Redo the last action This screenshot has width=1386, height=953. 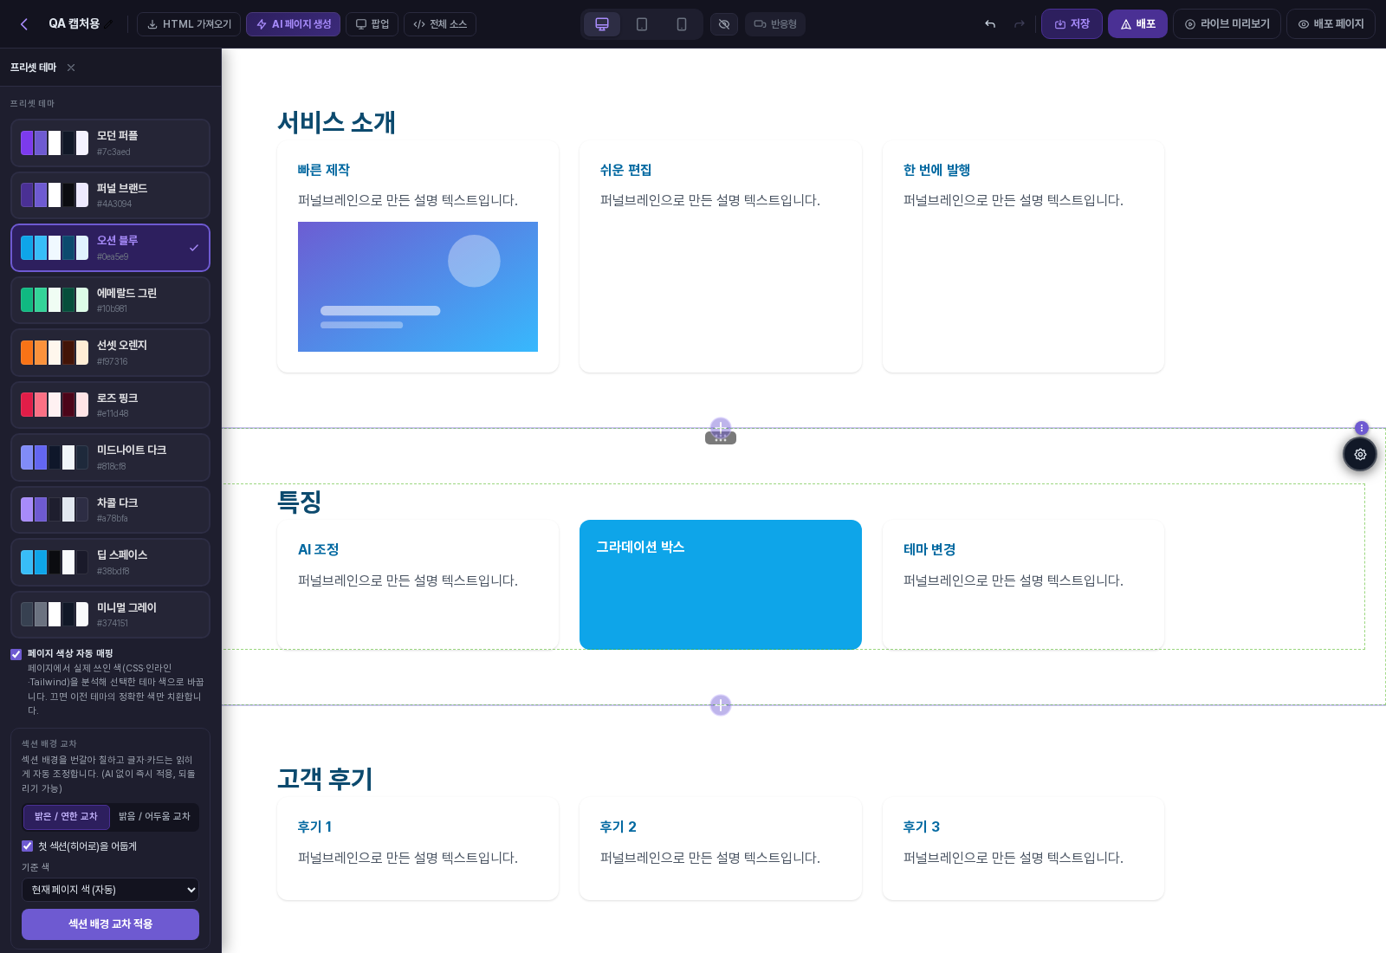(x=1020, y=24)
